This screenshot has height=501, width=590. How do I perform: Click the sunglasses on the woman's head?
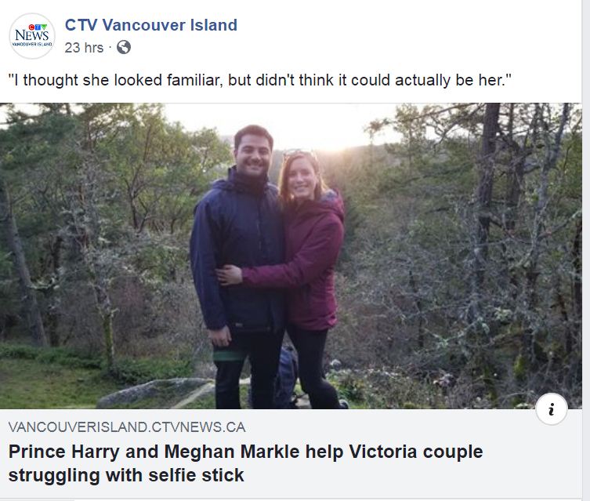coord(299,153)
